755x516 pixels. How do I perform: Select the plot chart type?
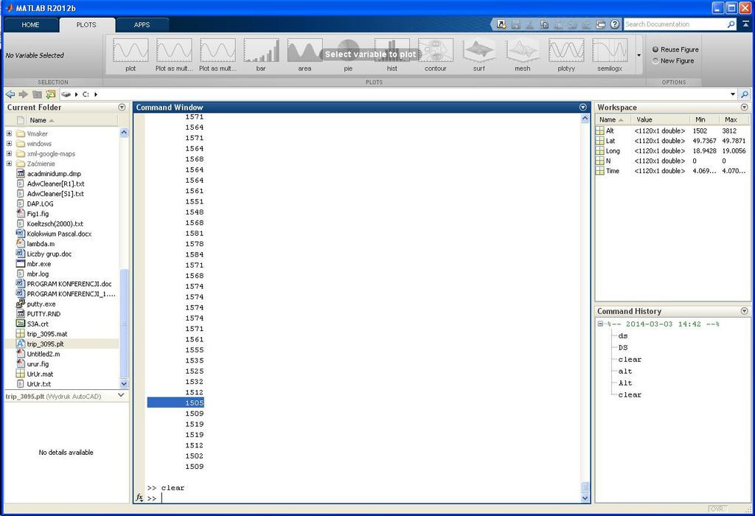pos(131,55)
